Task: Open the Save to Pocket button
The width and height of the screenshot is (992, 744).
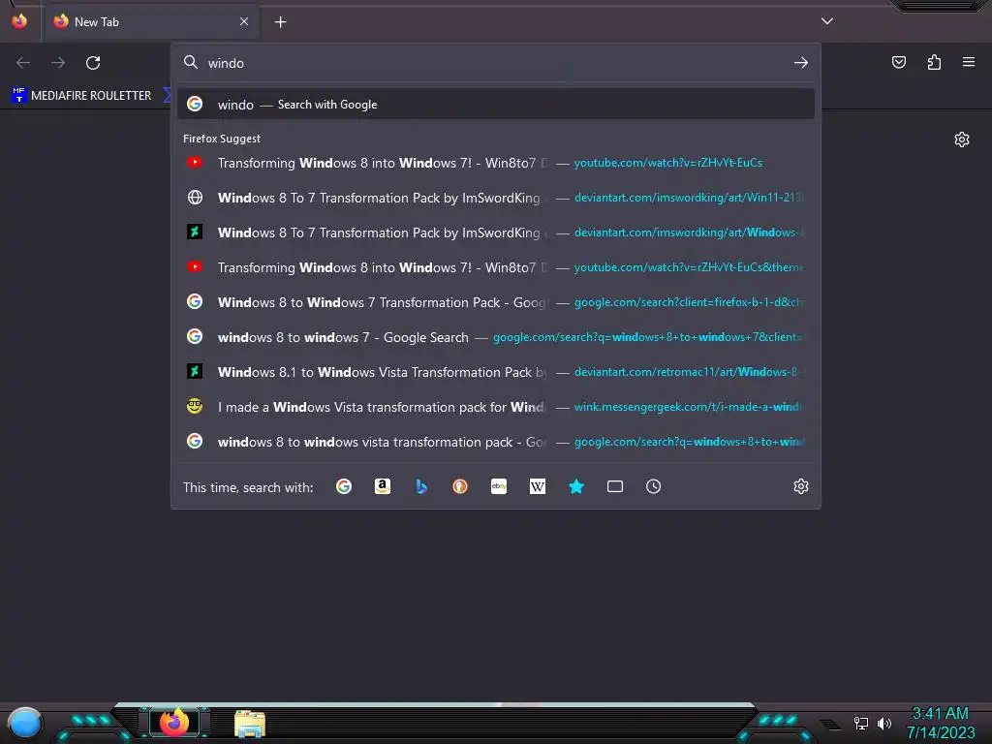Action: 898,62
